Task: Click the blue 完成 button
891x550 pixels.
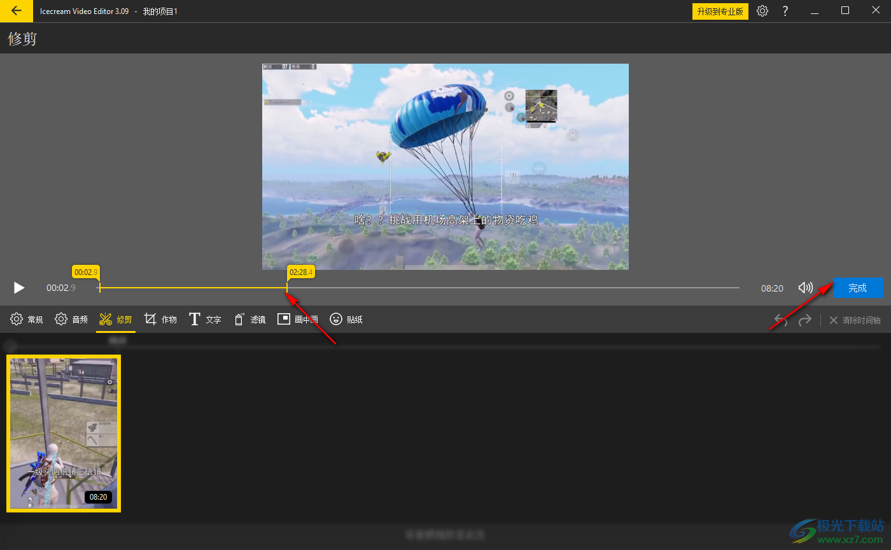Action: point(857,288)
